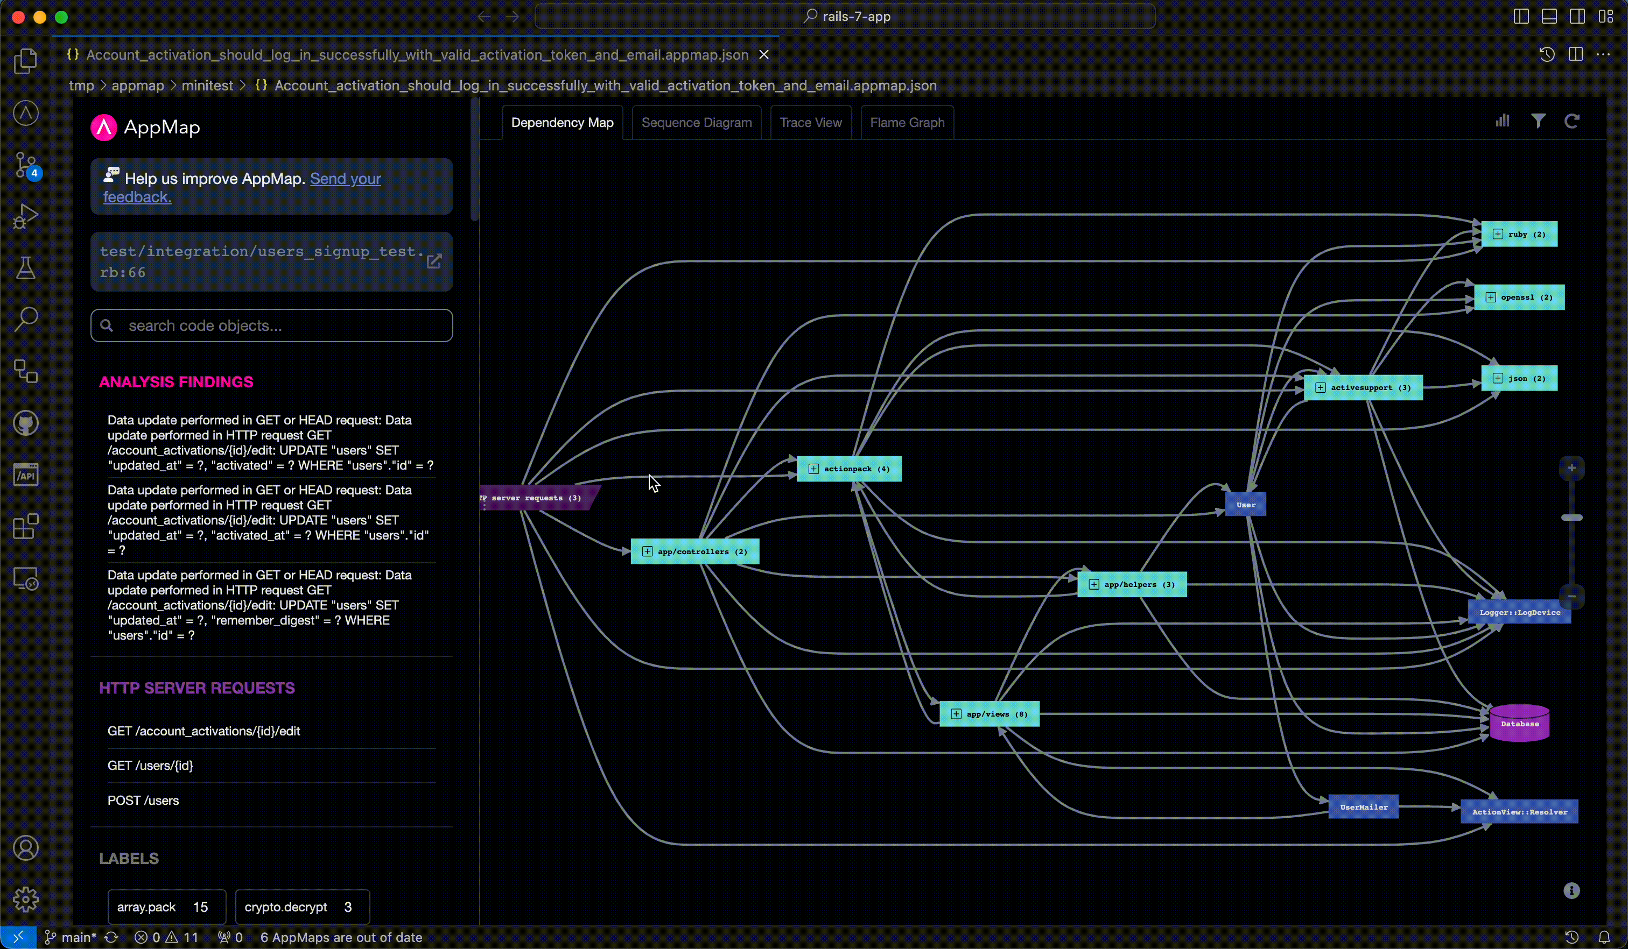Click the main* branch indicator
This screenshot has height=949, width=1628.
pyautogui.click(x=71, y=937)
